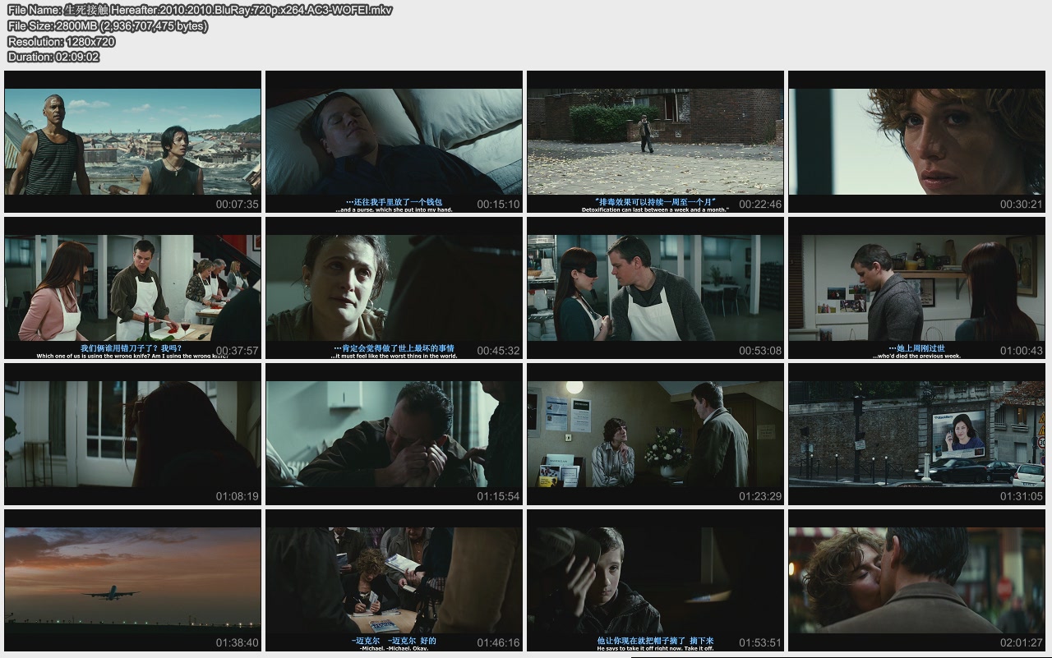1052x658 pixels.
Task: Select the thumbnail timestamped 00:45:32
Action: click(x=394, y=288)
